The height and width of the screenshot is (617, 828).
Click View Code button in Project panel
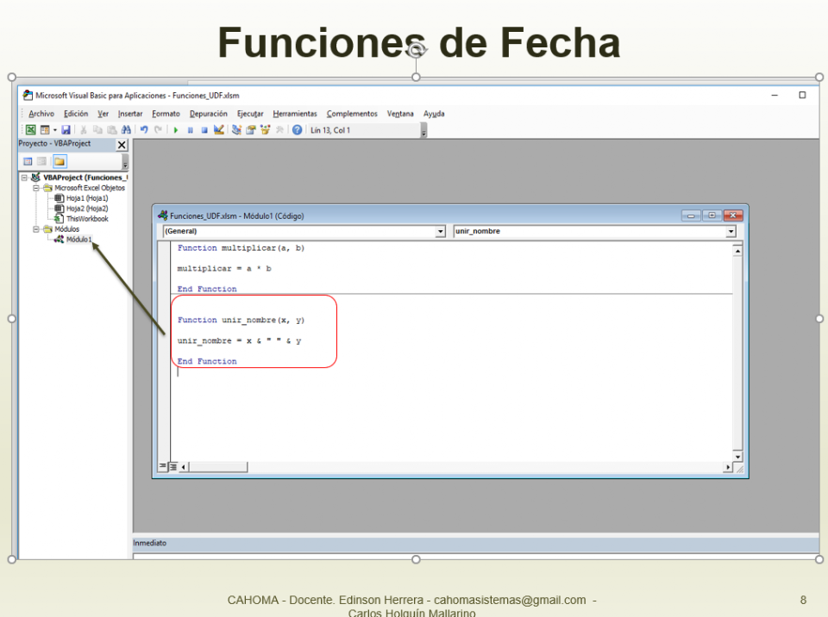(x=28, y=161)
